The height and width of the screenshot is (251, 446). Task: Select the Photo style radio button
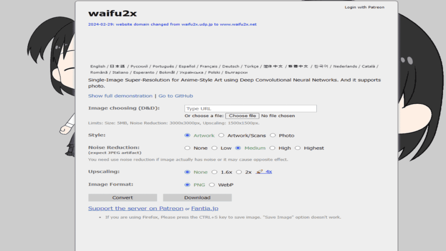point(273,136)
